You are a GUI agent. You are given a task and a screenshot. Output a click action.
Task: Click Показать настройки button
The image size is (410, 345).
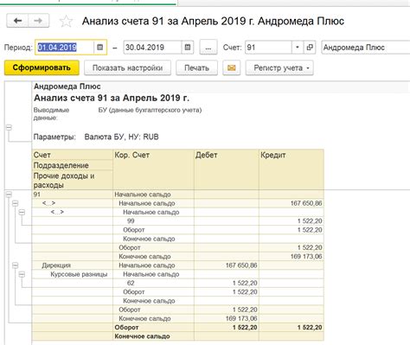click(127, 68)
